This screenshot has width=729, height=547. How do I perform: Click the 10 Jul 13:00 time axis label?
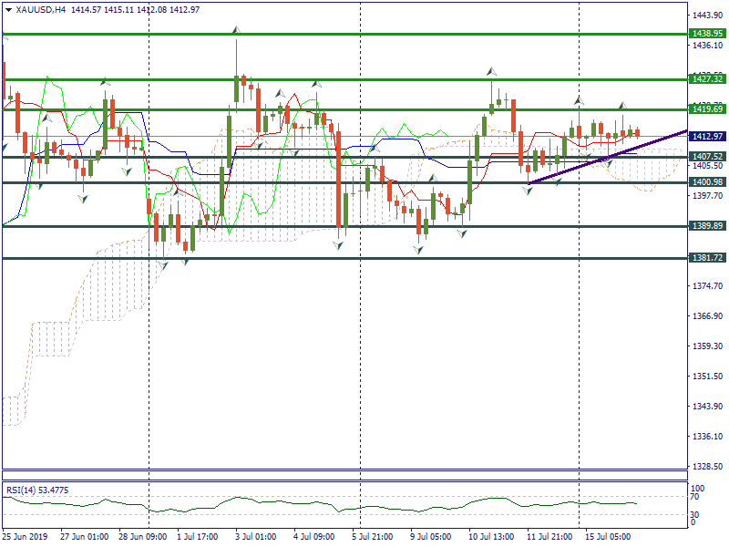(489, 538)
